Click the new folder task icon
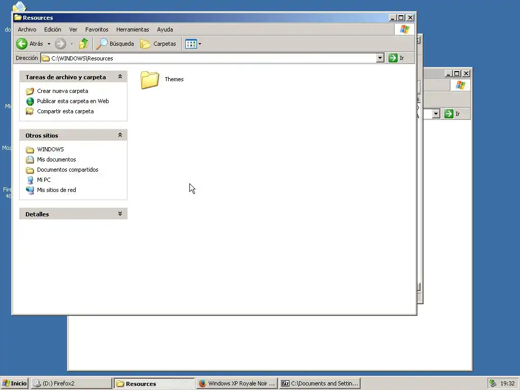Screen dimensions: 520x390 click(x=30, y=91)
